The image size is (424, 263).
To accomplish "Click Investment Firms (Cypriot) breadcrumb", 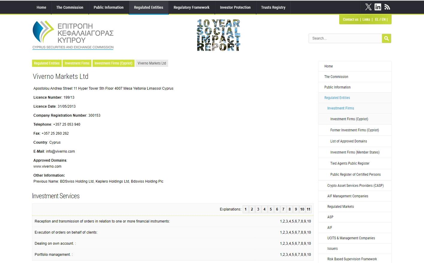I will (x=113, y=63).
